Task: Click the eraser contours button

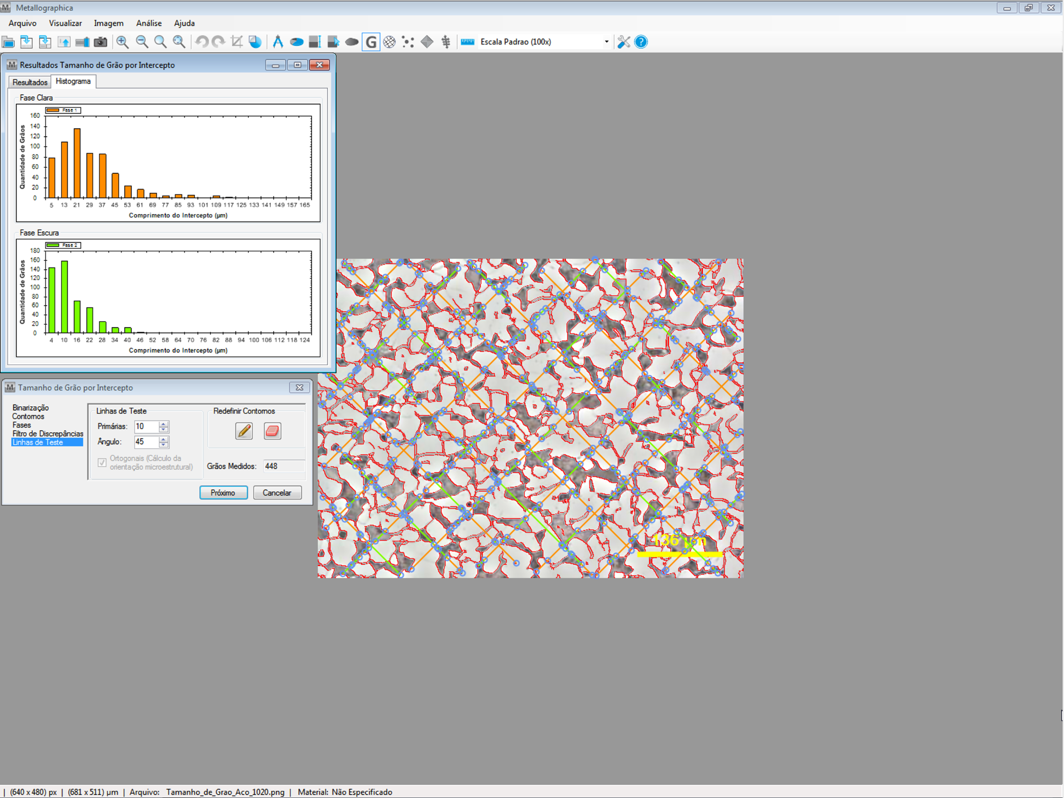Action: point(272,431)
